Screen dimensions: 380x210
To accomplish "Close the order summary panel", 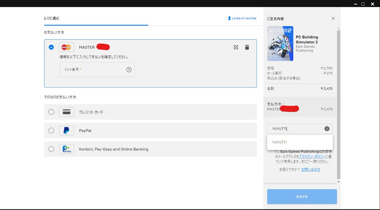I will click(333, 18).
